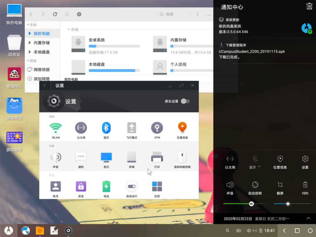Open 设置 from the notification center quick panel
The image size is (316, 237).
pos(305,162)
